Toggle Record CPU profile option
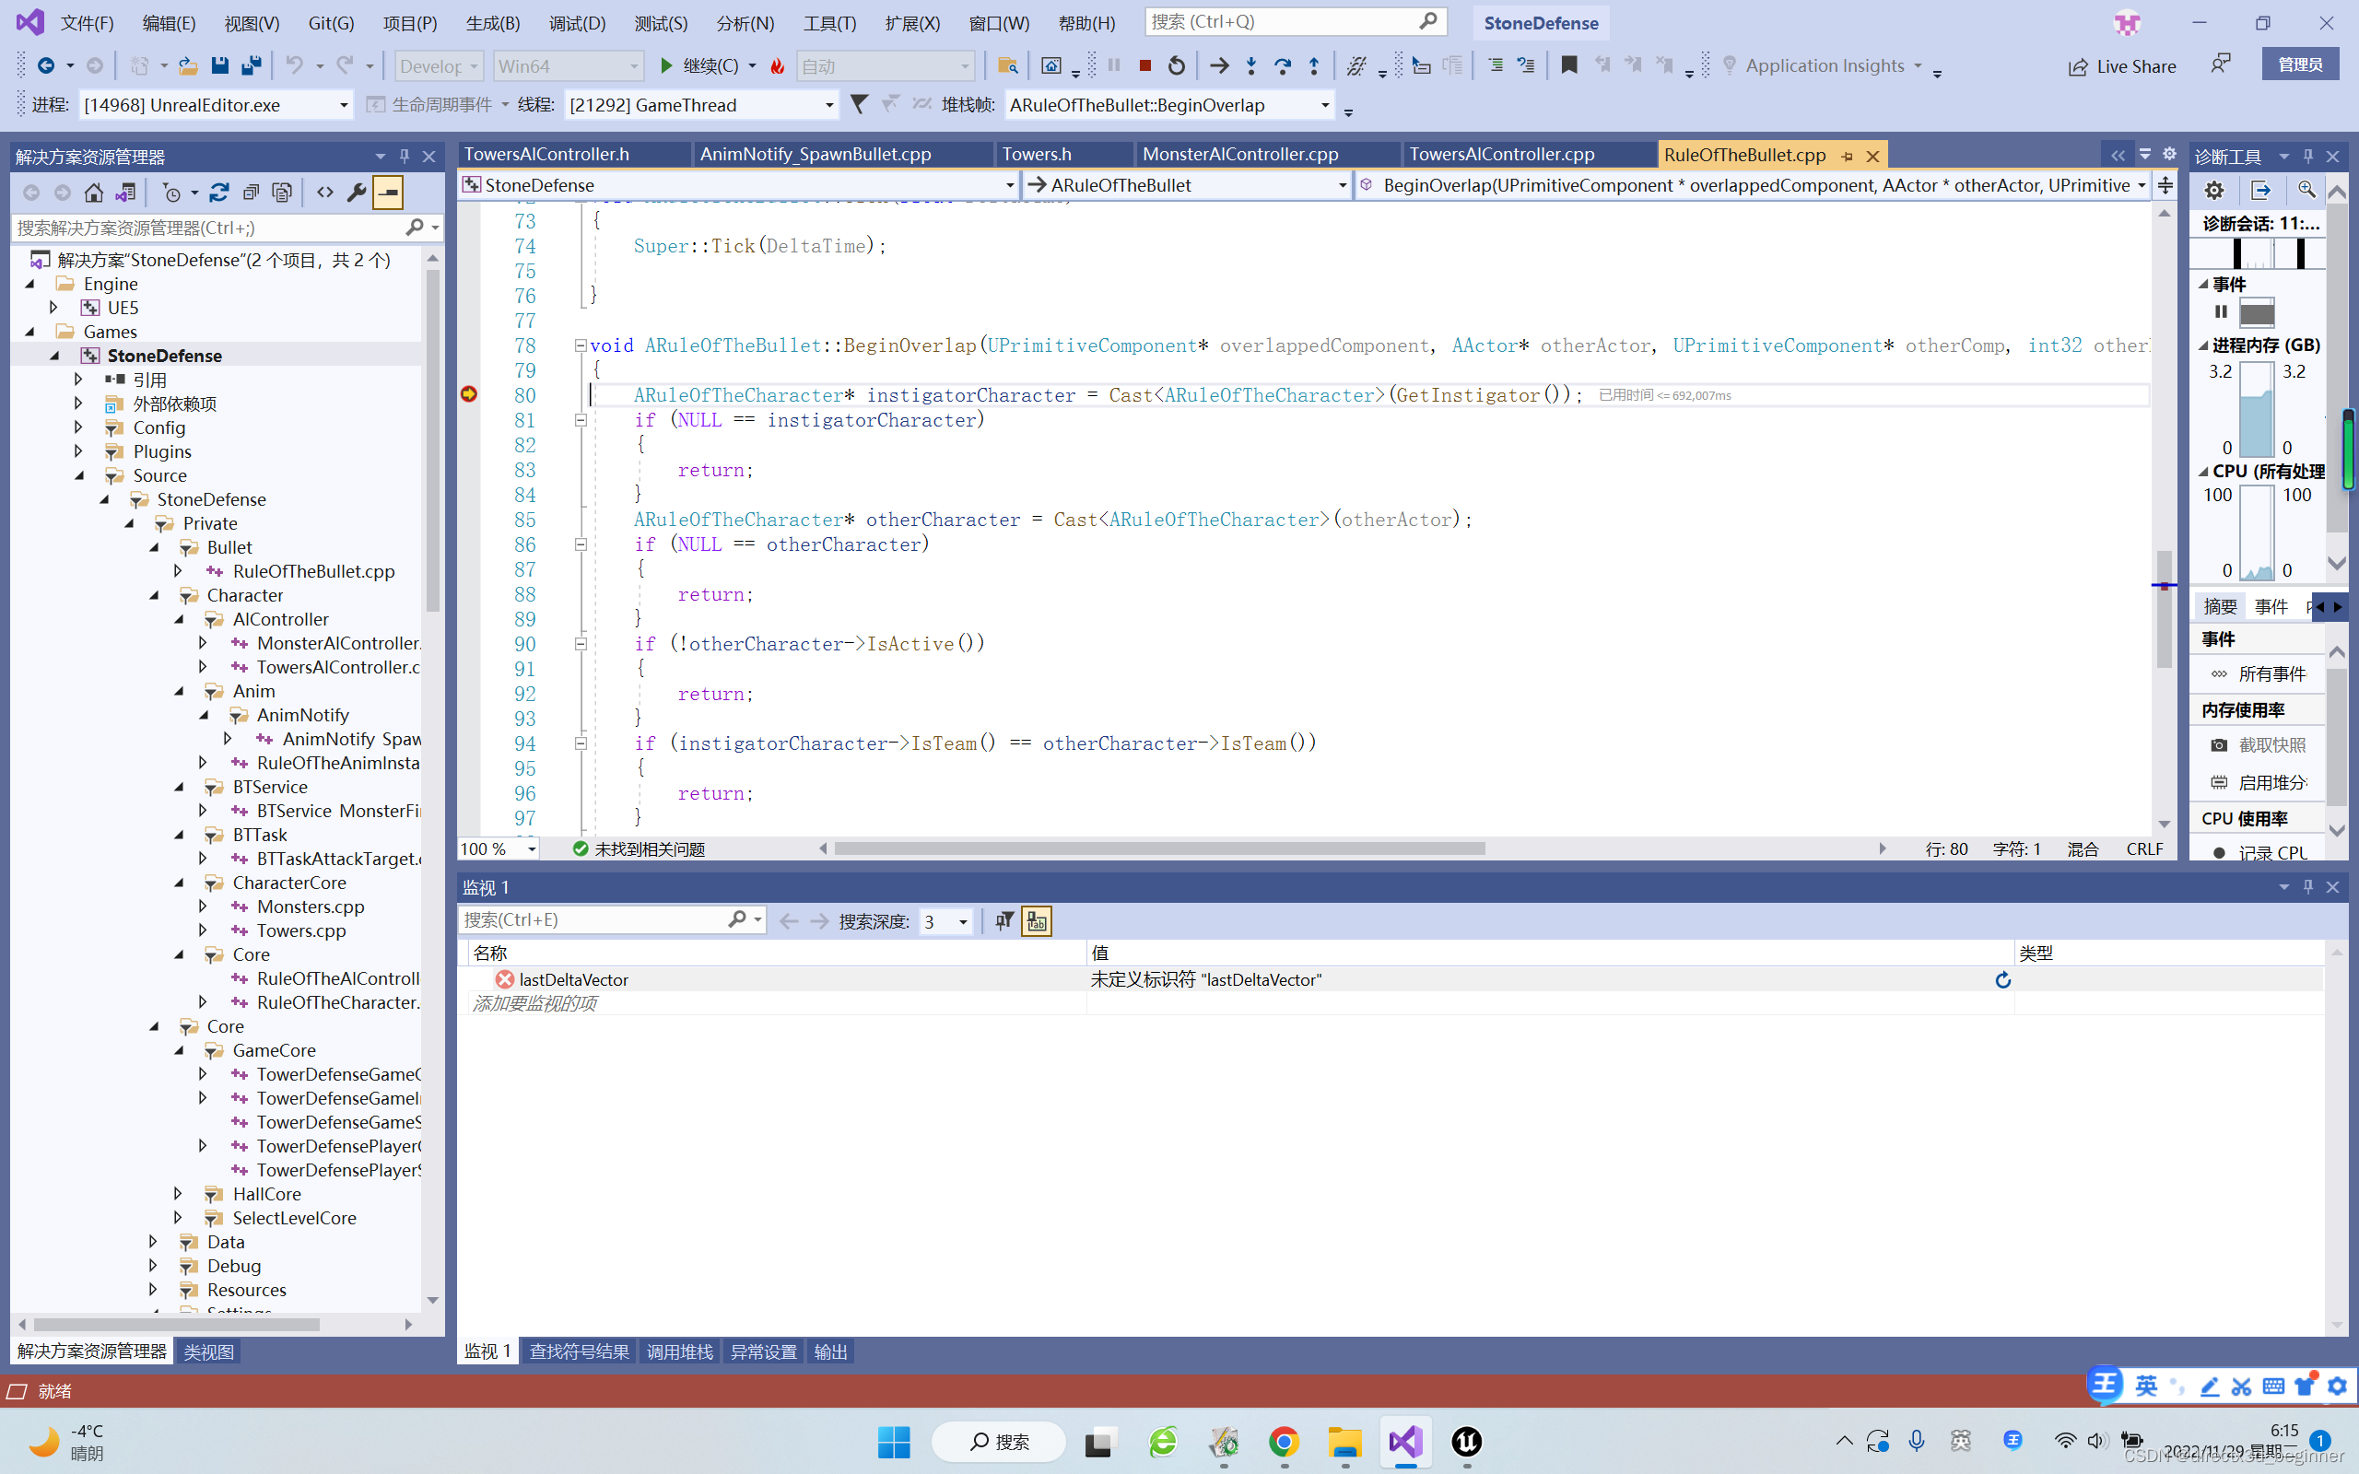The image size is (2359, 1474). 2260,853
